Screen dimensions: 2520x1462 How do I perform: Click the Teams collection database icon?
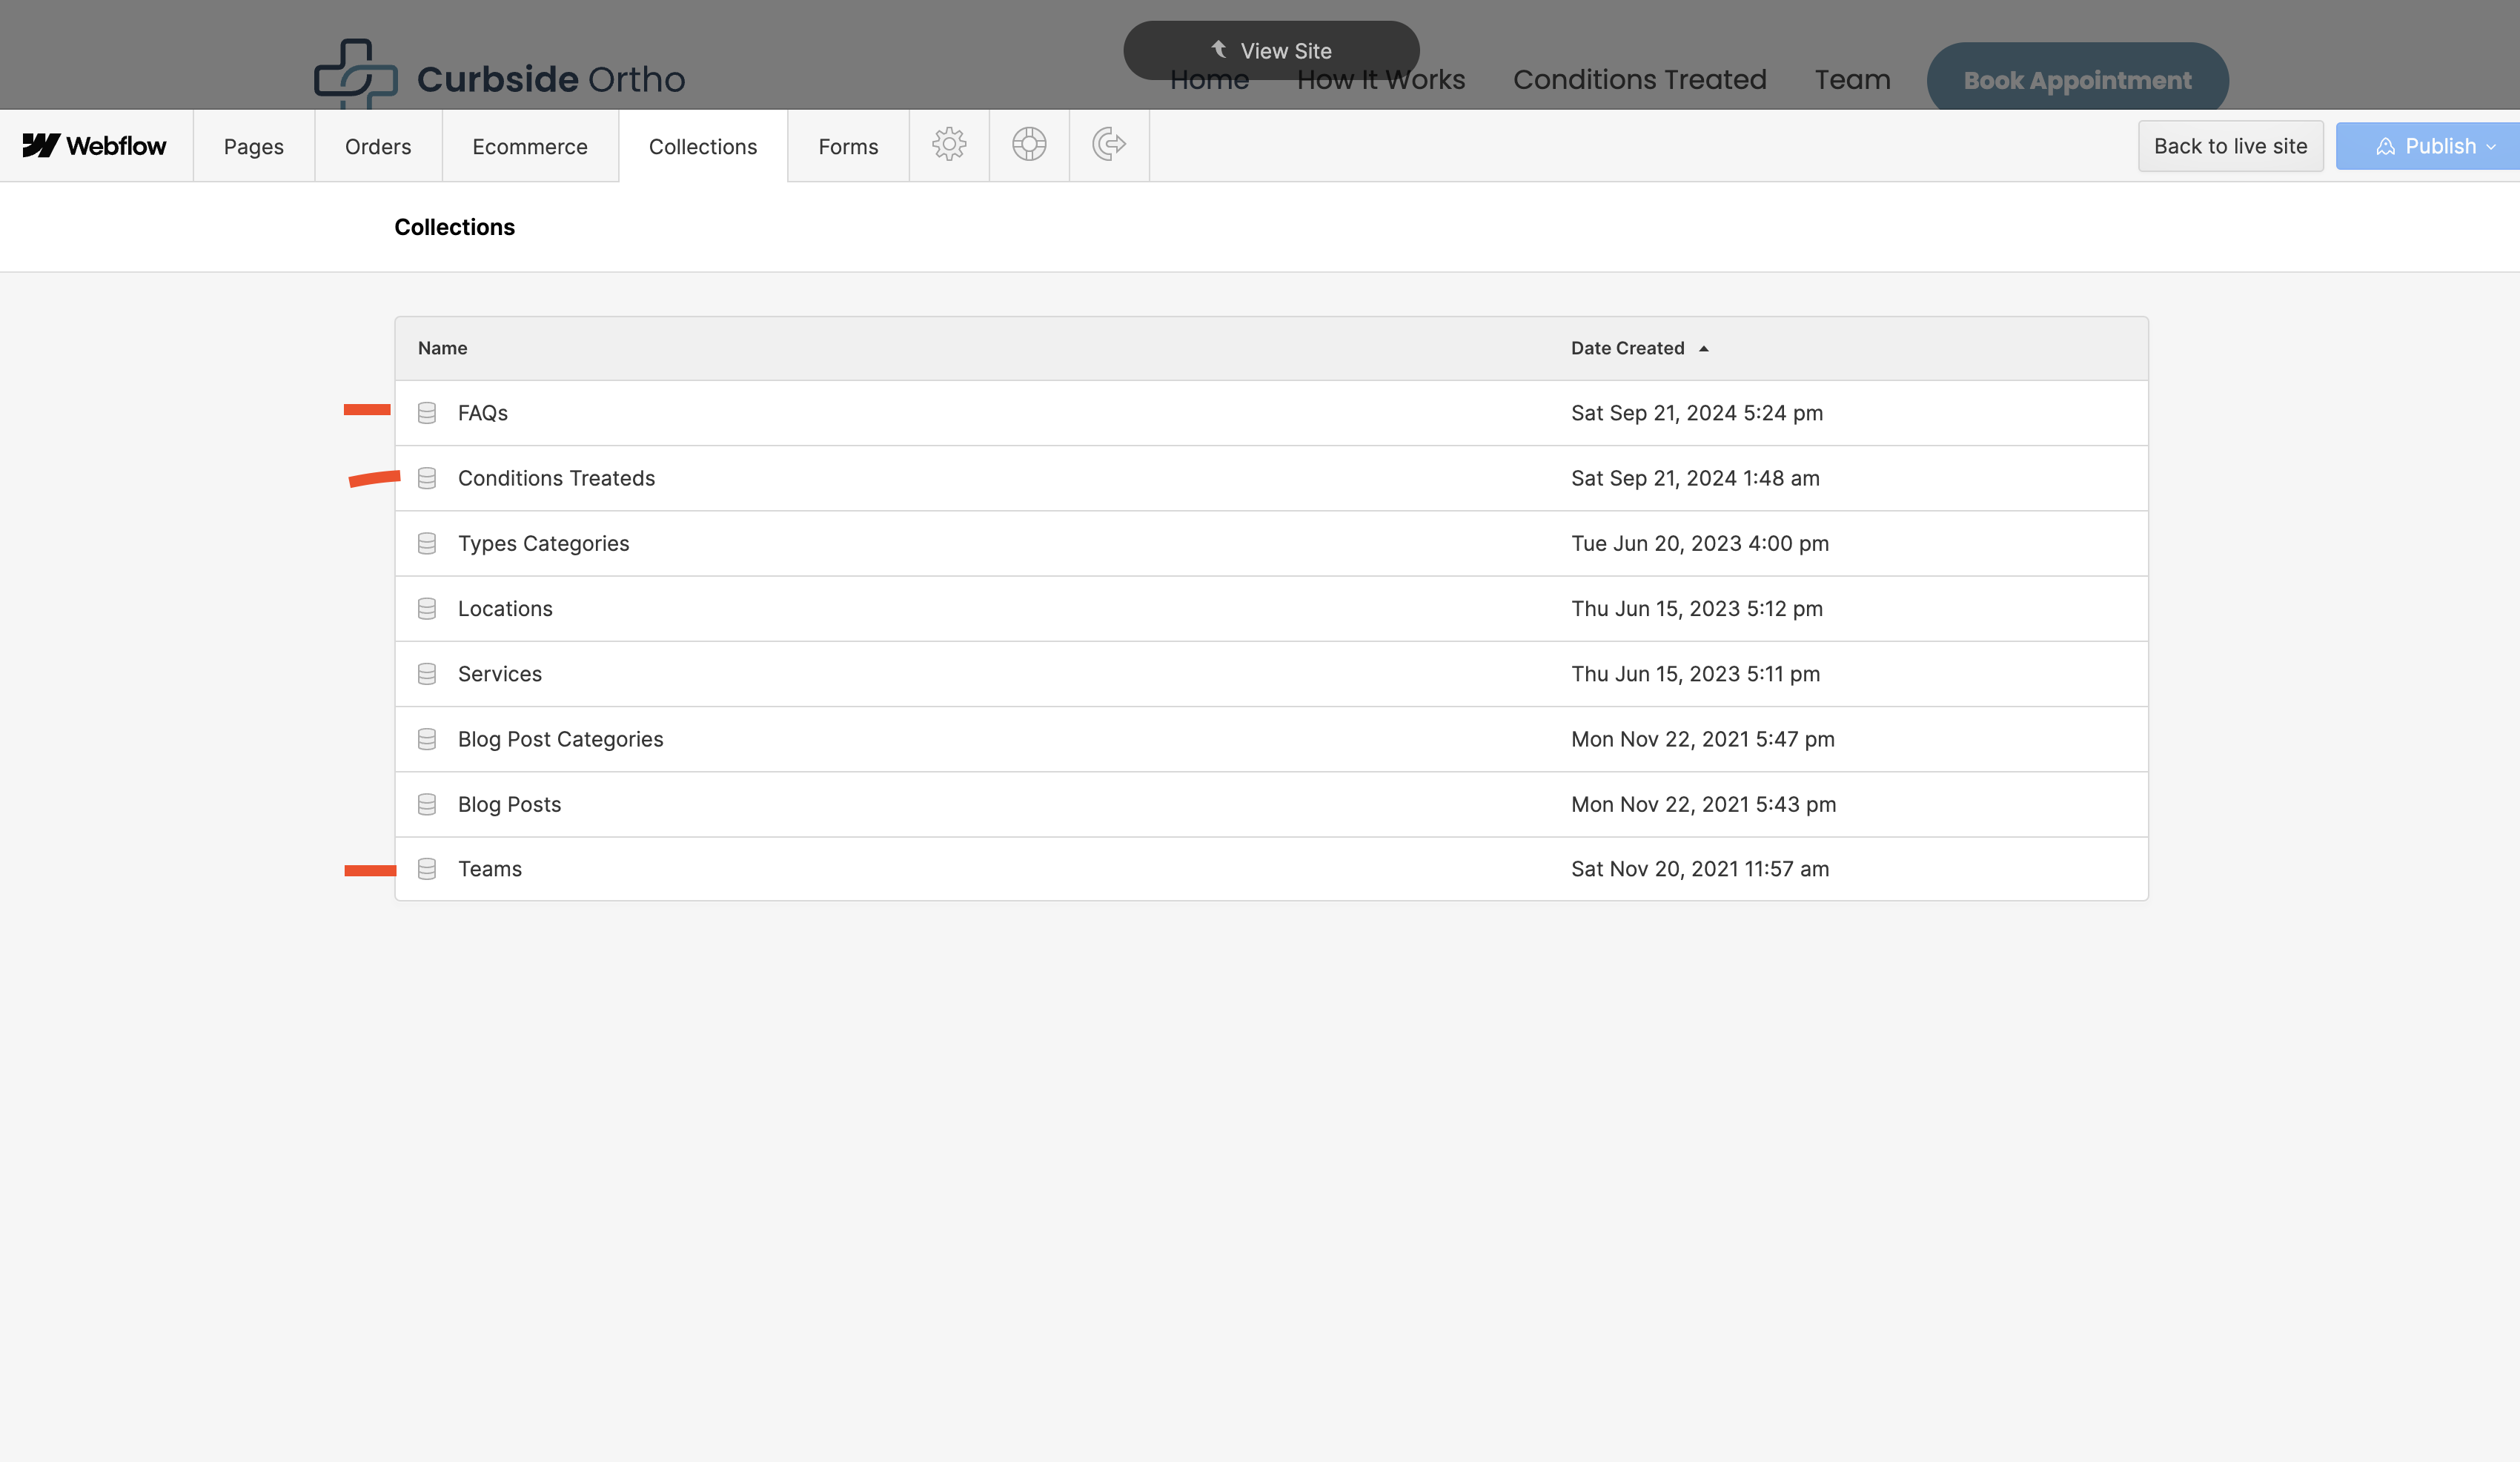(x=427, y=869)
